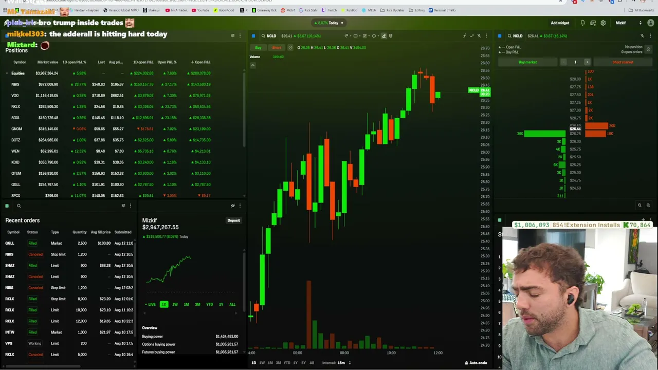
Task: Click the Recent orders search icon
Action: 19,206
